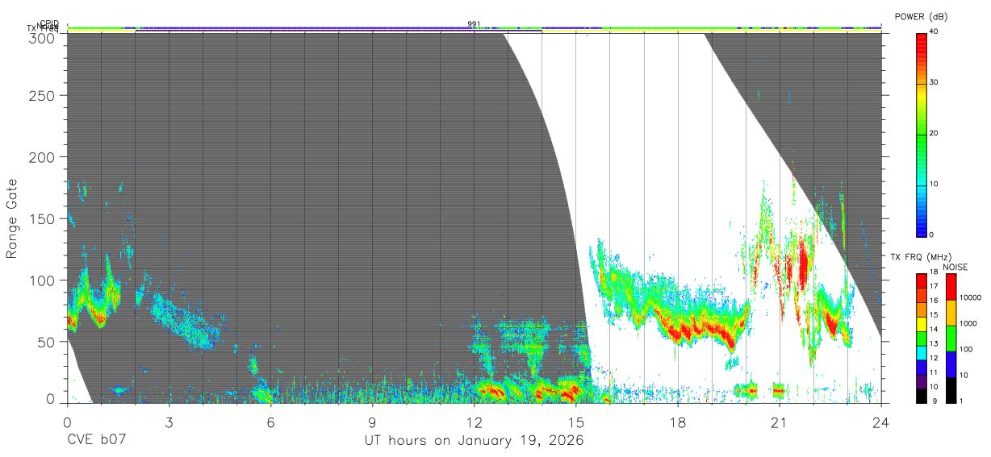The width and height of the screenshot is (991, 457).
Task: Click the NOISE legend title
Action: [x=955, y=267]
